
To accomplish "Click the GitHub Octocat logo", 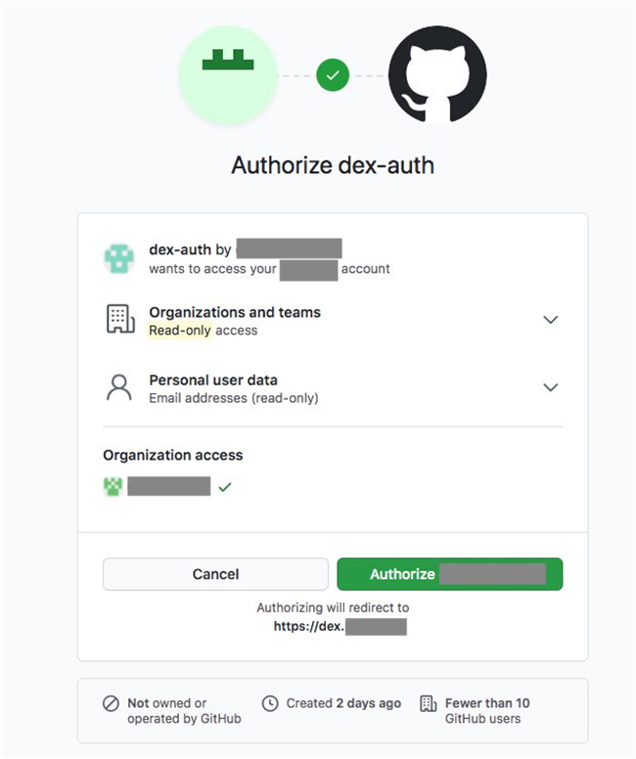I will pos(437,74).
